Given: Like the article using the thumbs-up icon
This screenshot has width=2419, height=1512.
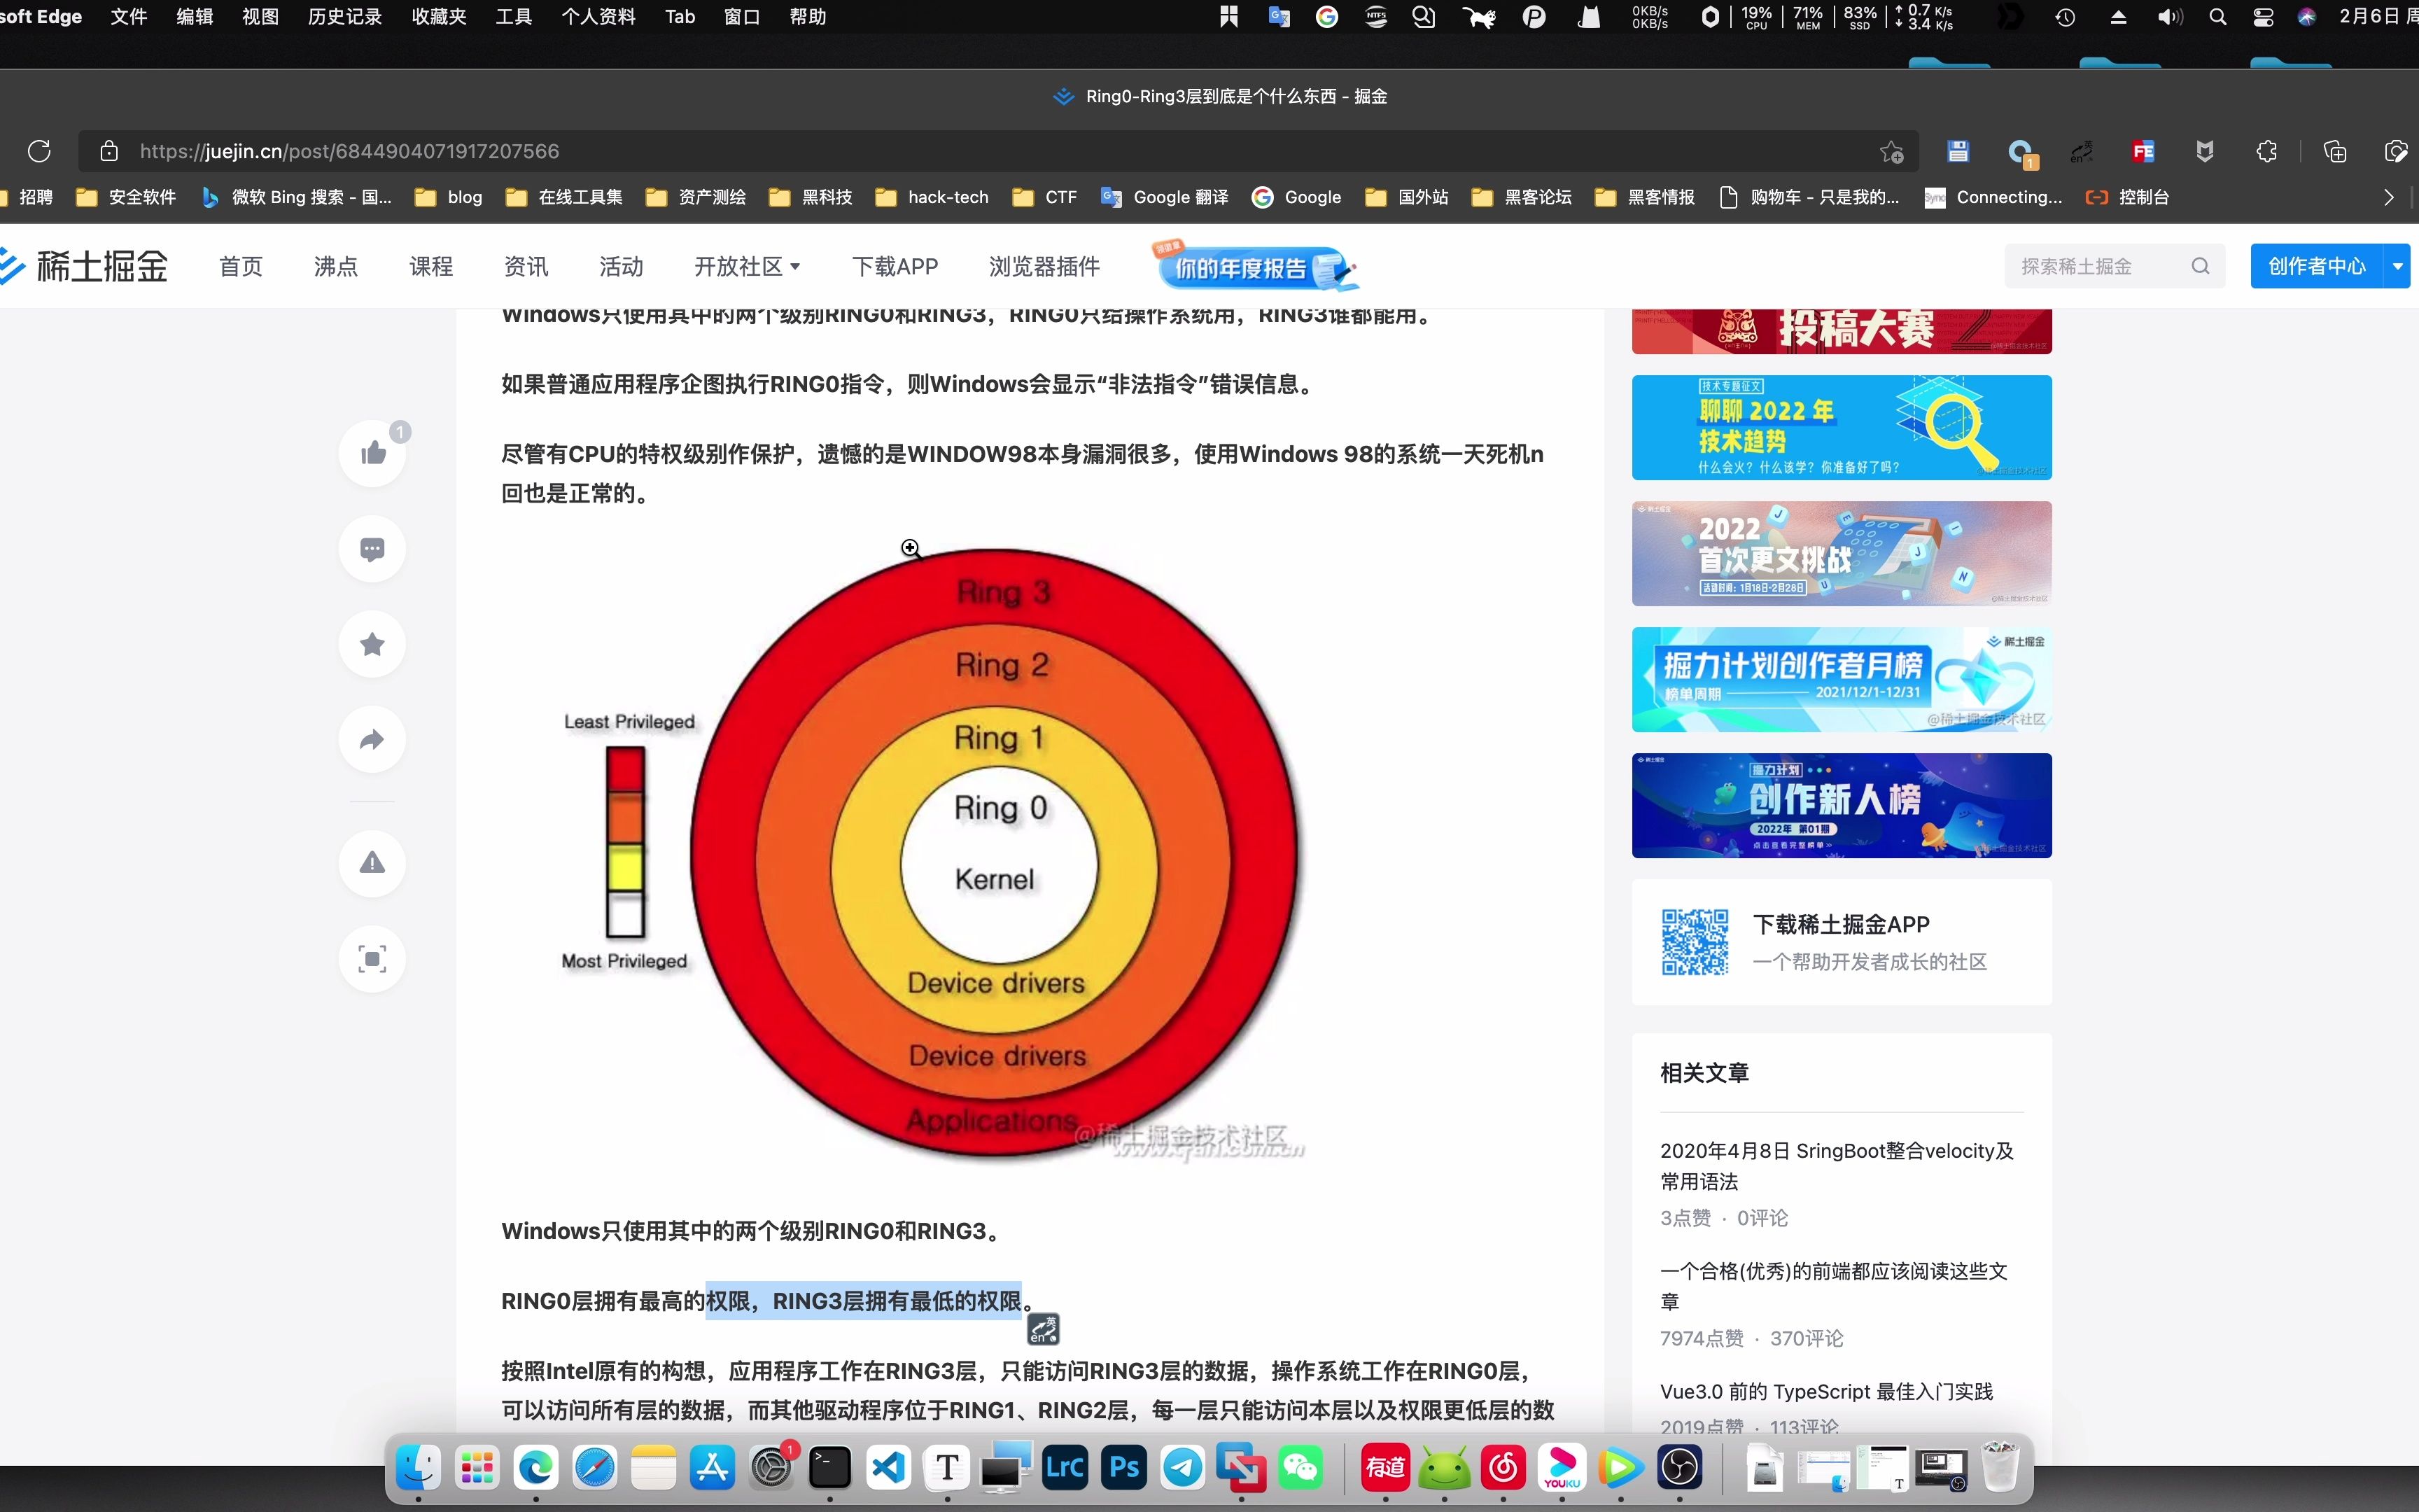Looking at the screenshot, I should coord(372,452).
